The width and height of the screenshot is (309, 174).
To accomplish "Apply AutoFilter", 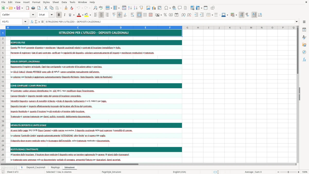I will pyautogui.click(x=141, y=8).
